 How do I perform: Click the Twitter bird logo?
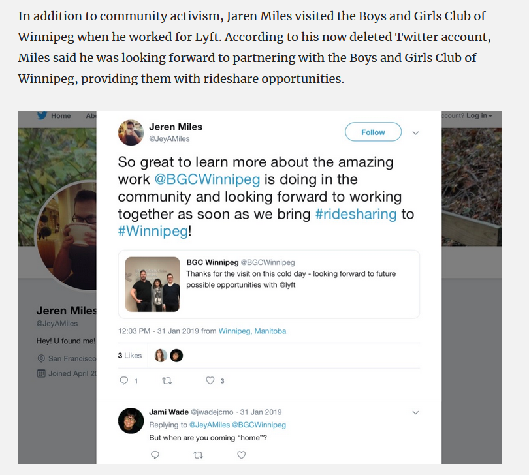pyautogui.click(x=42, y=115)
